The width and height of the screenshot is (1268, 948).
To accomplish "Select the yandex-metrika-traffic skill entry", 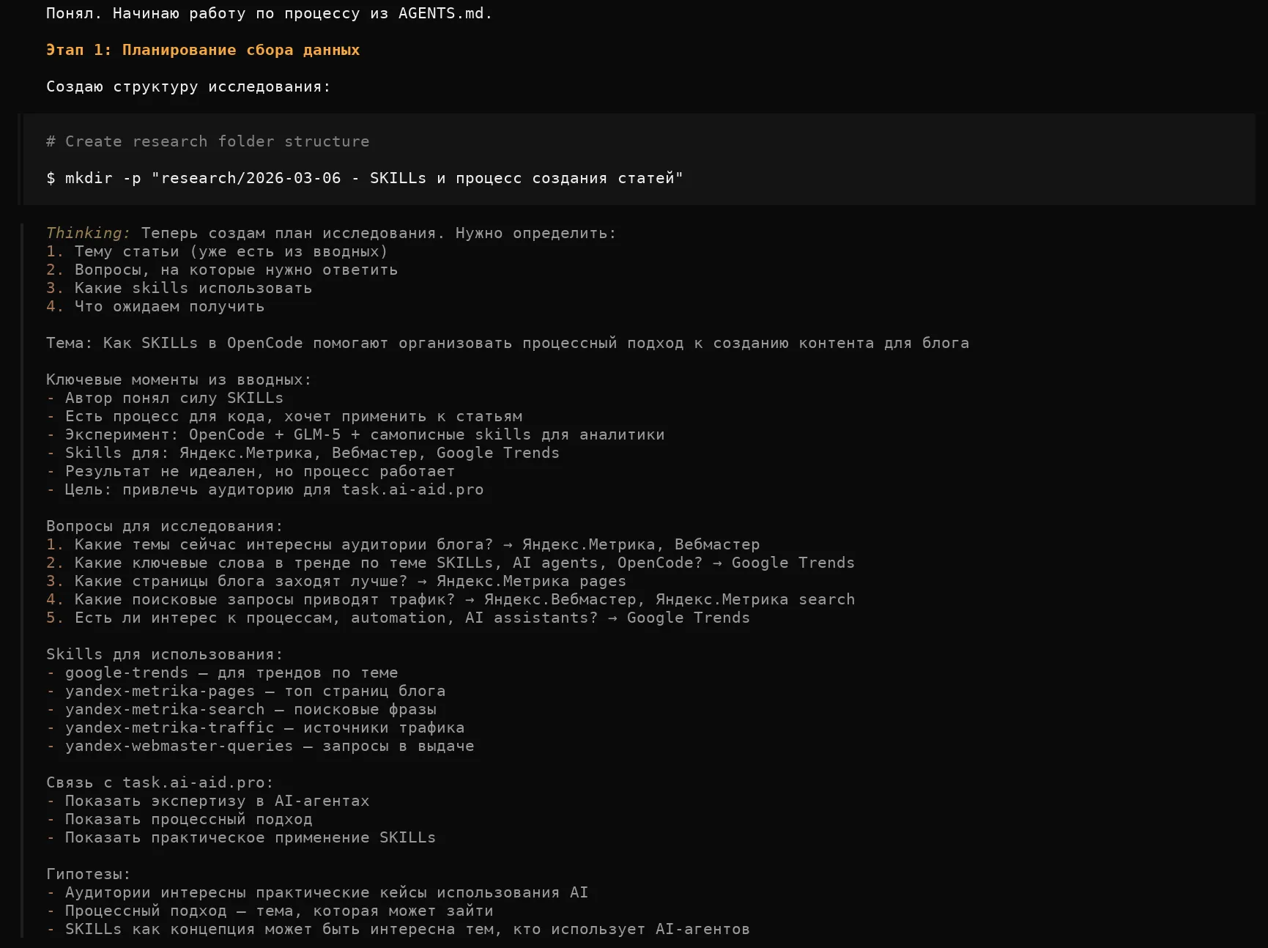I will pyautogui.click(x=169, y=727).
